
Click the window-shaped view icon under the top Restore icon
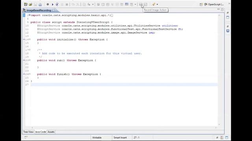tap(228, 17)
